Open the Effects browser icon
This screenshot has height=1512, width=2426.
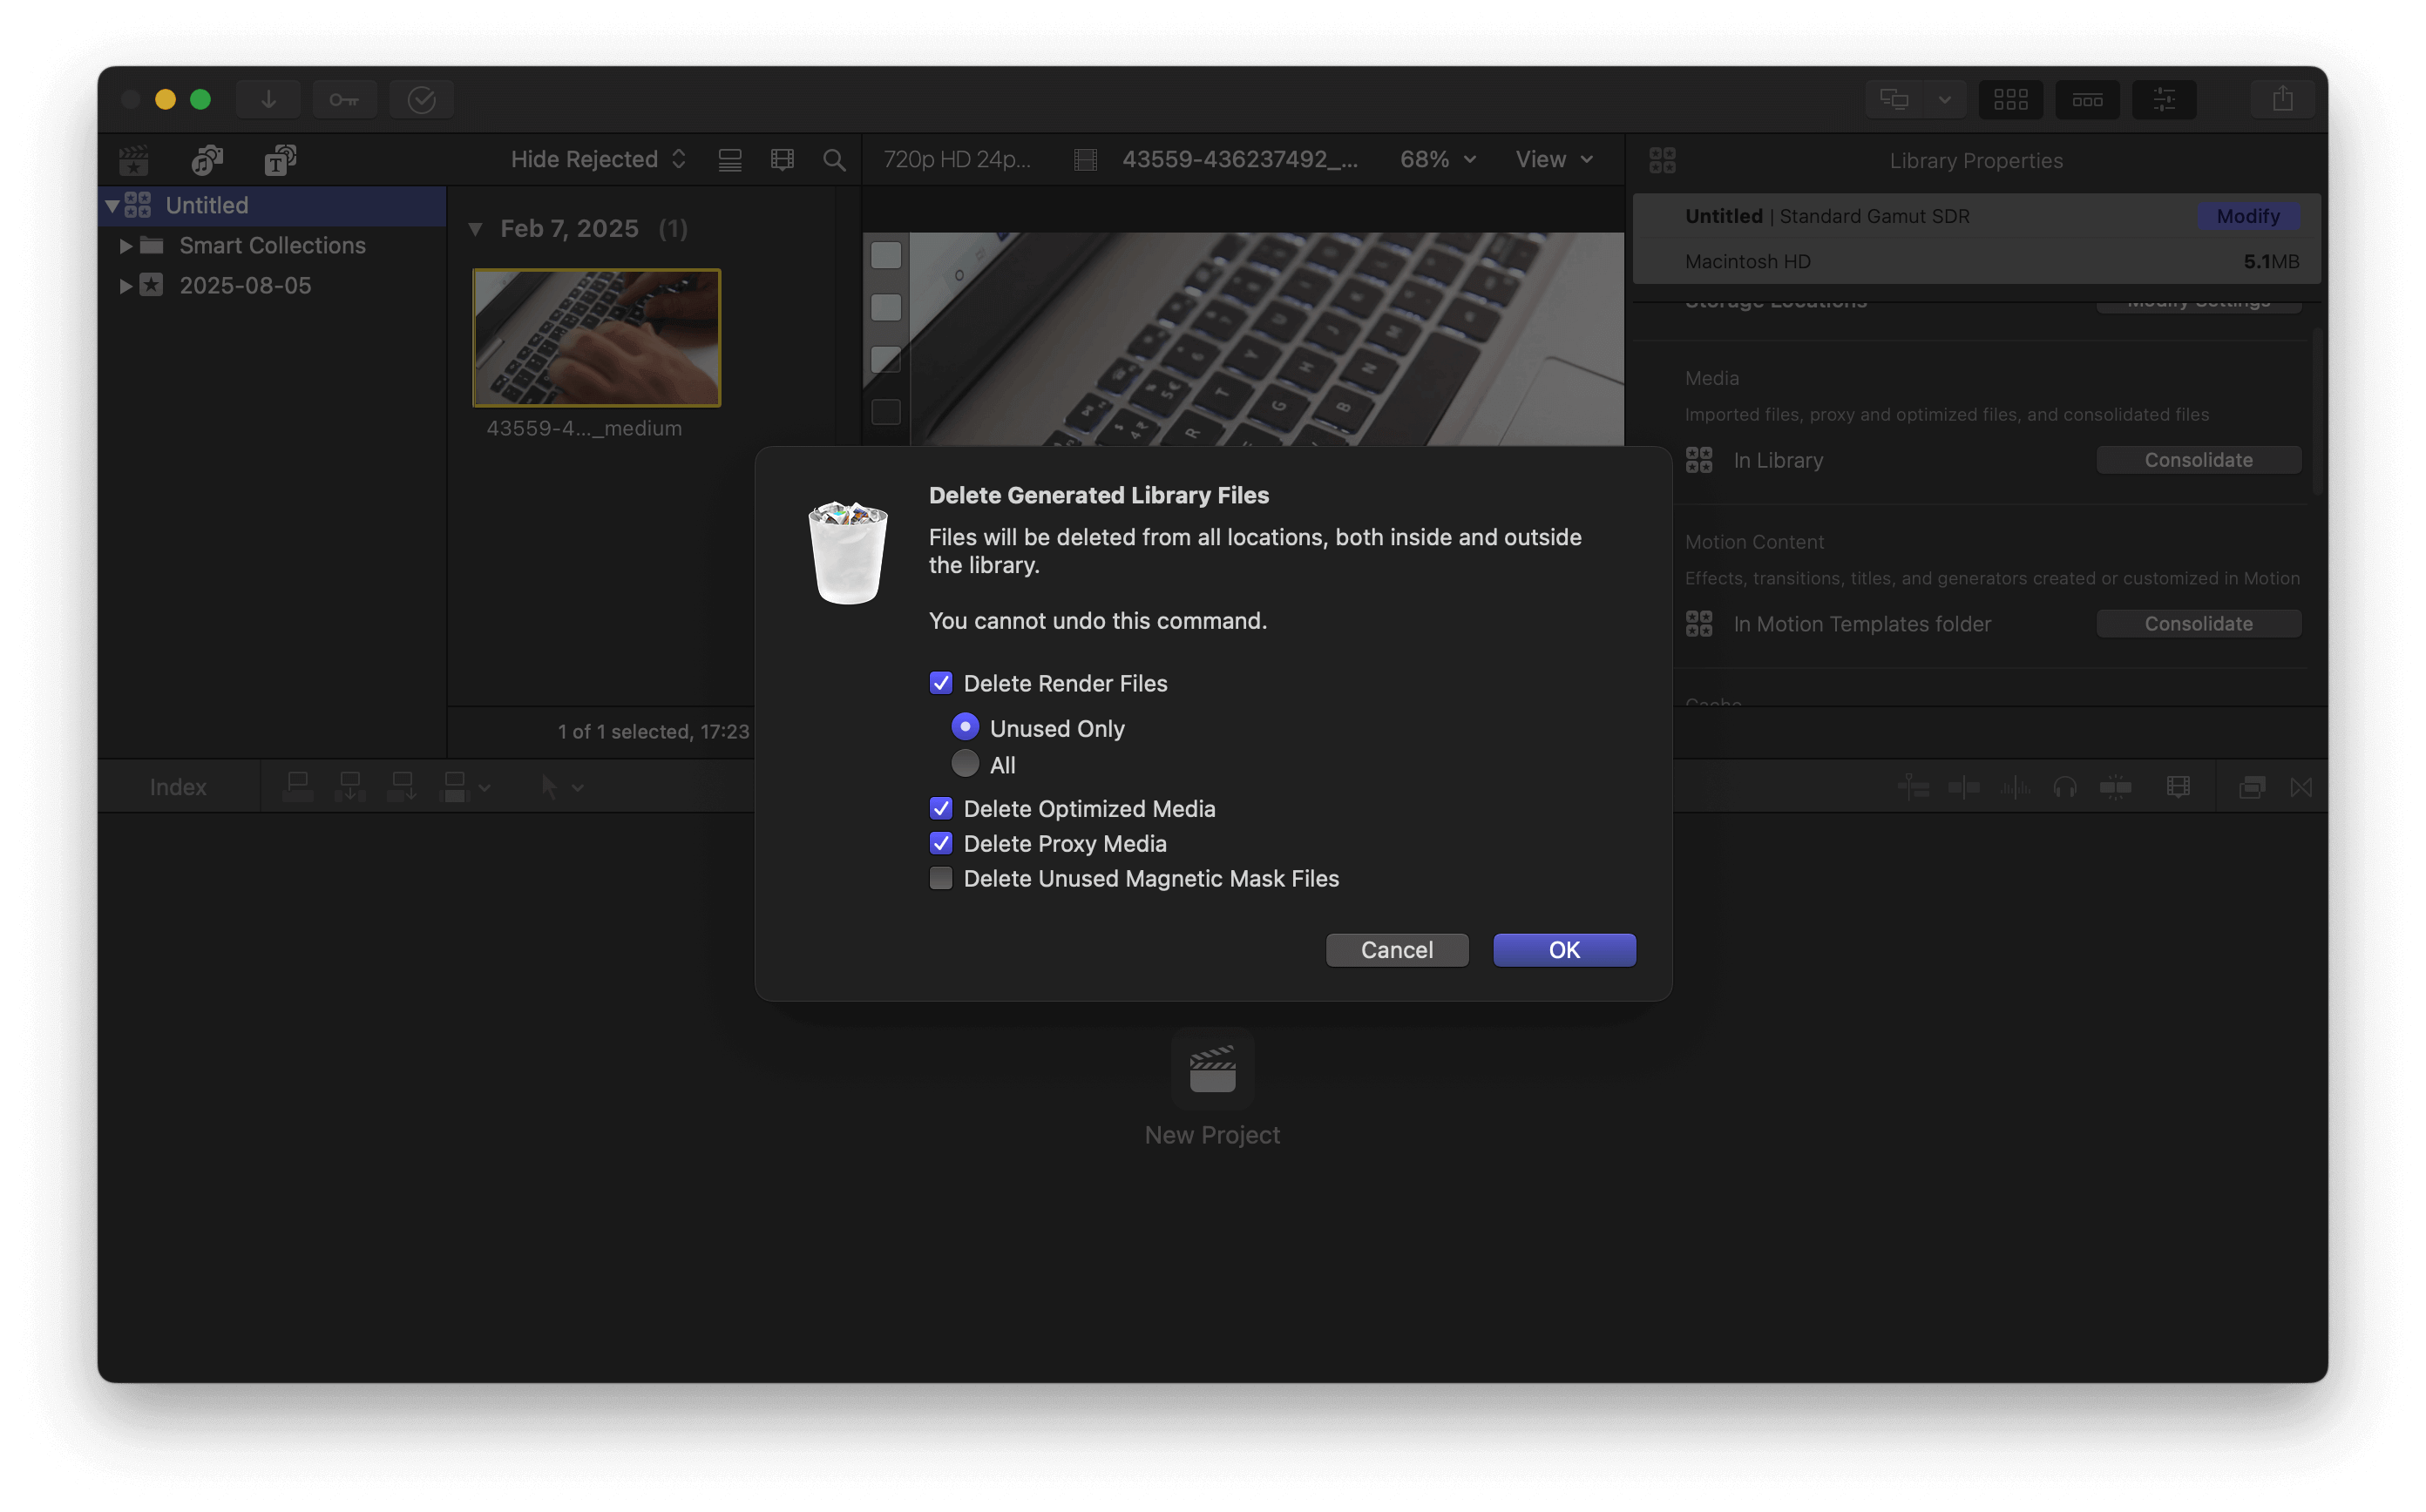coord(2251,787)
